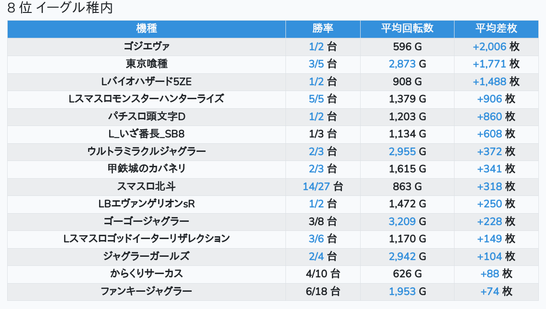Click the 機種 column header
This screenshot has width=546, height=309.
click(147, 29)
